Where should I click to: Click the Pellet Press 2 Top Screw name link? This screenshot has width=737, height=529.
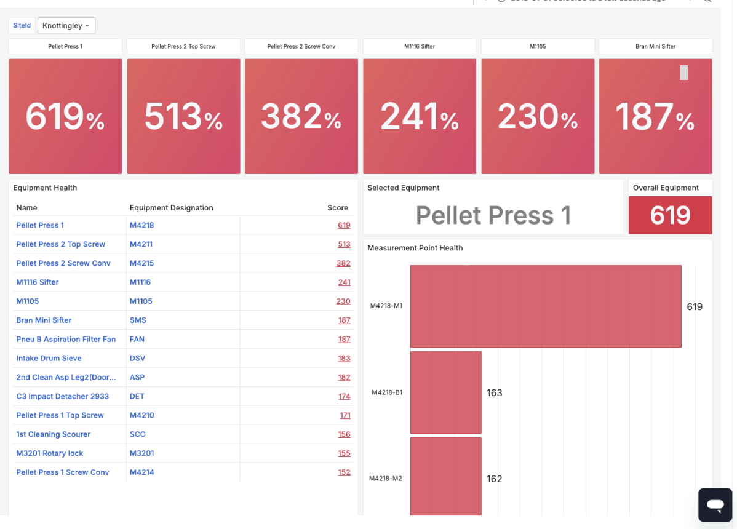click(x=61, y=244)
